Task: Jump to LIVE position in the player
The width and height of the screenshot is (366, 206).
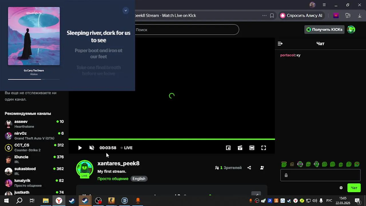Action: click(x=126, y=148)
